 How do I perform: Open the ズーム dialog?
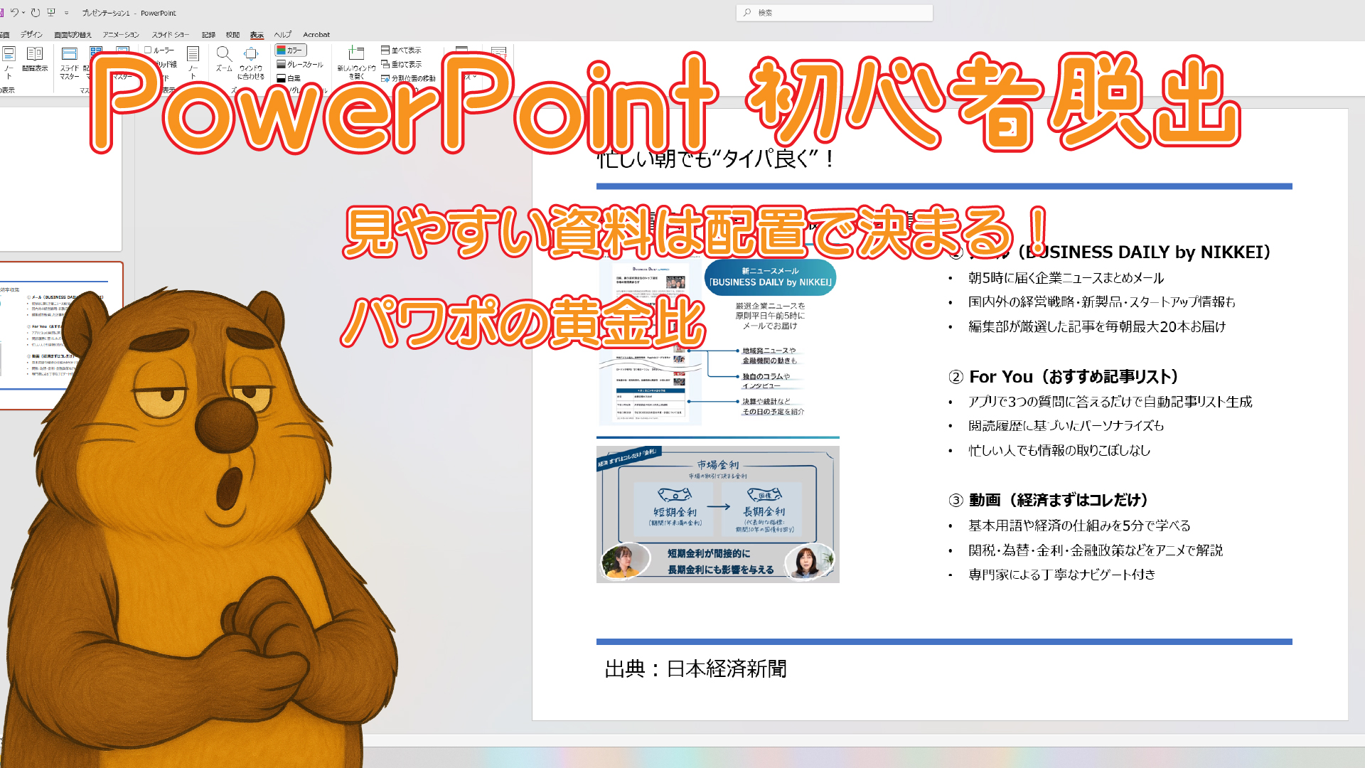click(224, 60)
